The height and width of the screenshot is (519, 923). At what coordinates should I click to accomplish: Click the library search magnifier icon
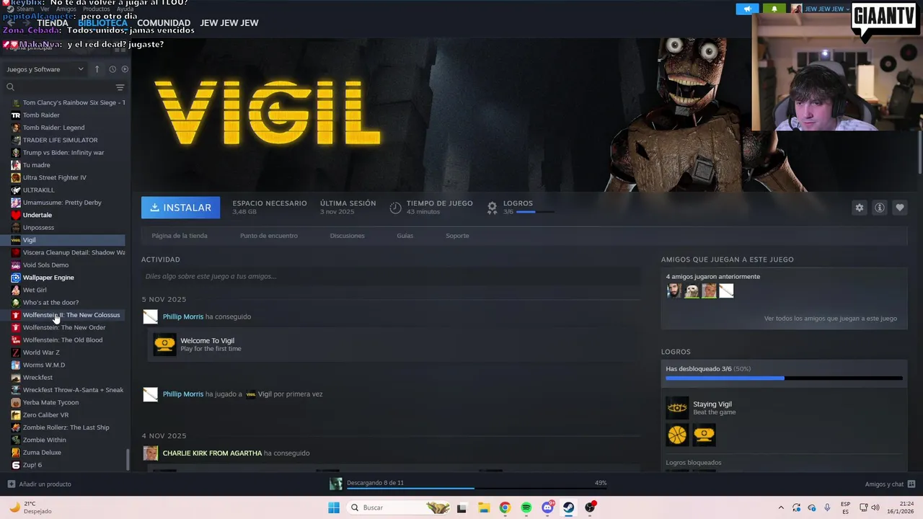point(10,87)
